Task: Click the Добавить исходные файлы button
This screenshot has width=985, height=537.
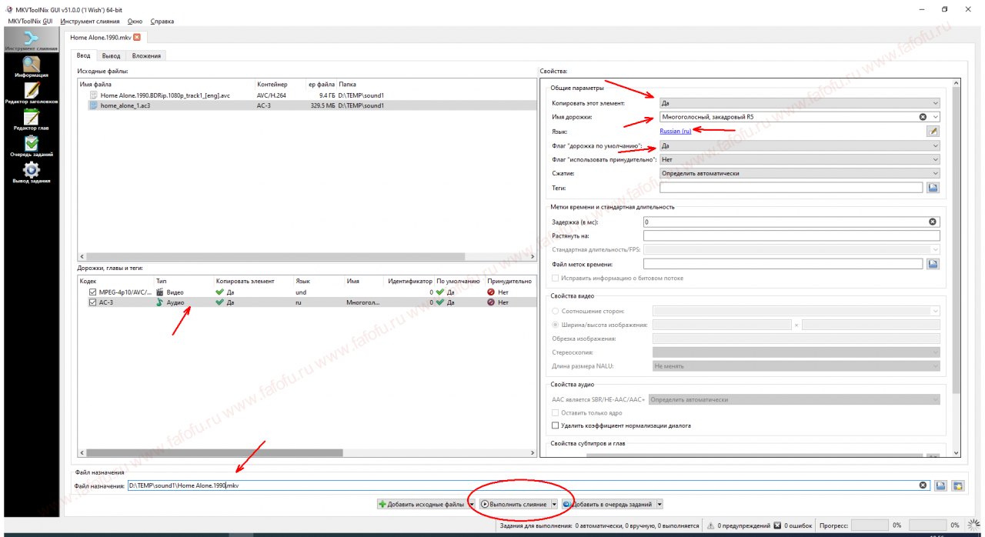Action: coord(421,505)
